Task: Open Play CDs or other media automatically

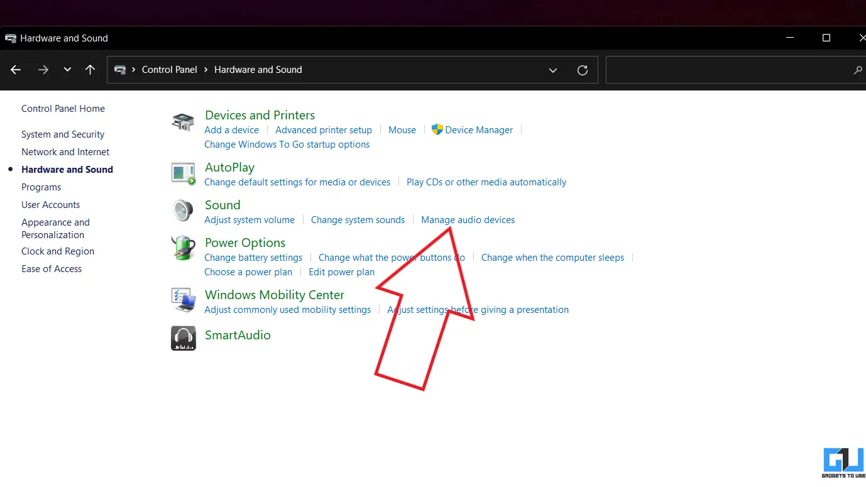Action: point(486,182)
